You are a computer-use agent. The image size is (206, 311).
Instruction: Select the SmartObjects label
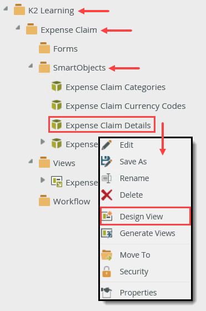79,68
